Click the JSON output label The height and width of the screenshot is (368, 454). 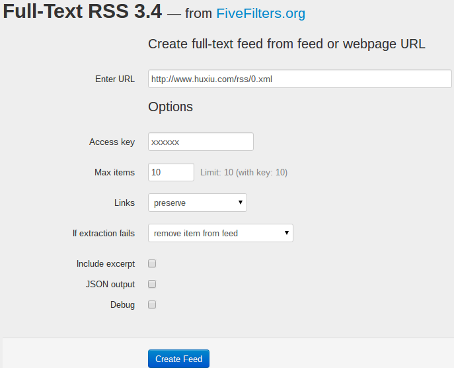point(110,284)
